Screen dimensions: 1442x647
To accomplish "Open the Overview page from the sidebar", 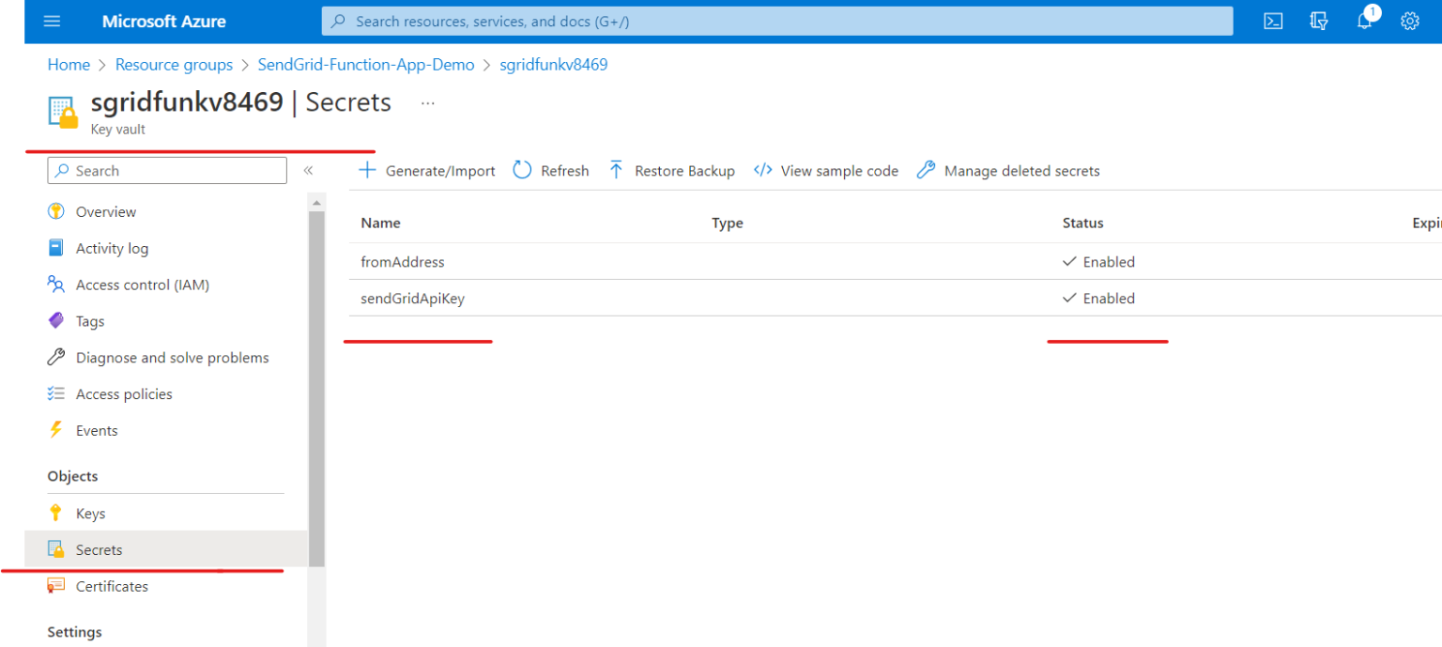I will (x=103, y=210).
